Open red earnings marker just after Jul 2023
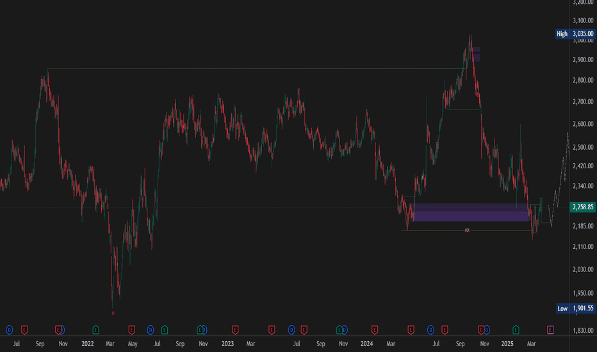The width and height of the screenshot is (597, 352). click(304, 330)
